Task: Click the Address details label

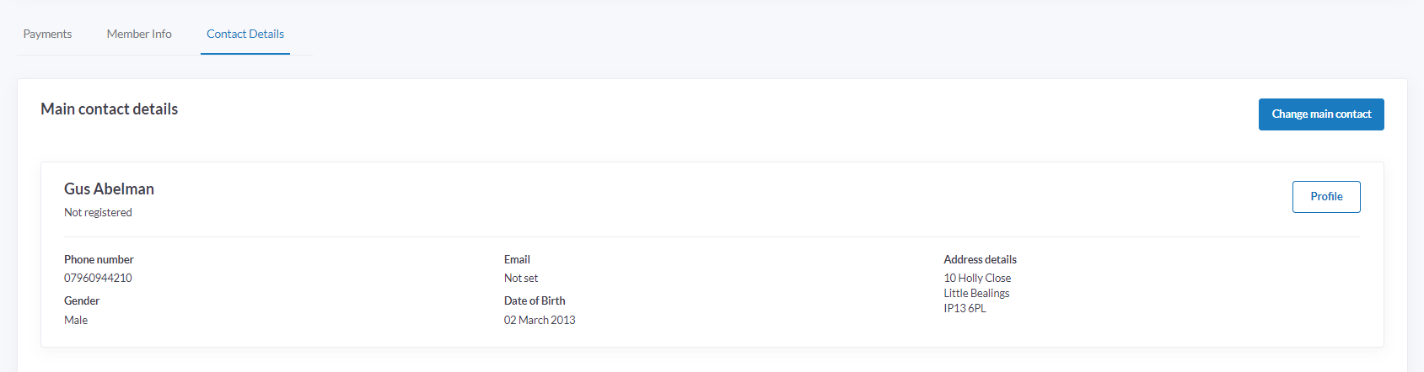Action: click(980, 260)
